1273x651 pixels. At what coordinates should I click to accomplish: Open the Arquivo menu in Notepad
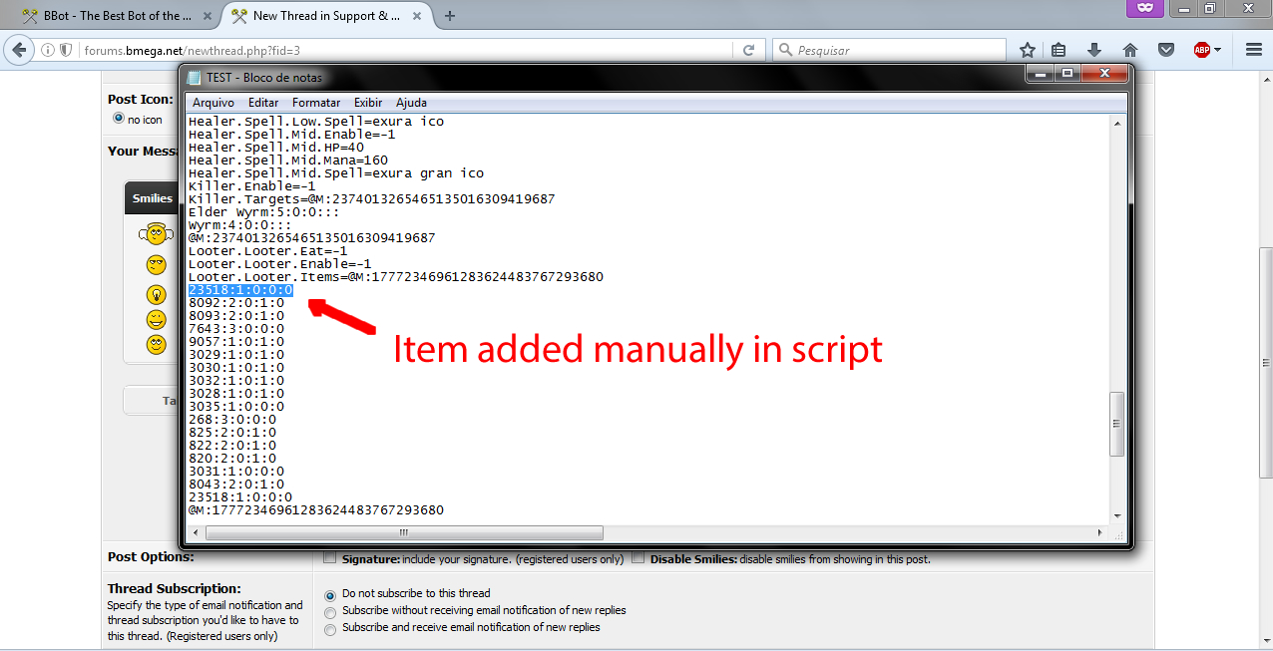(x=212, y=103)
